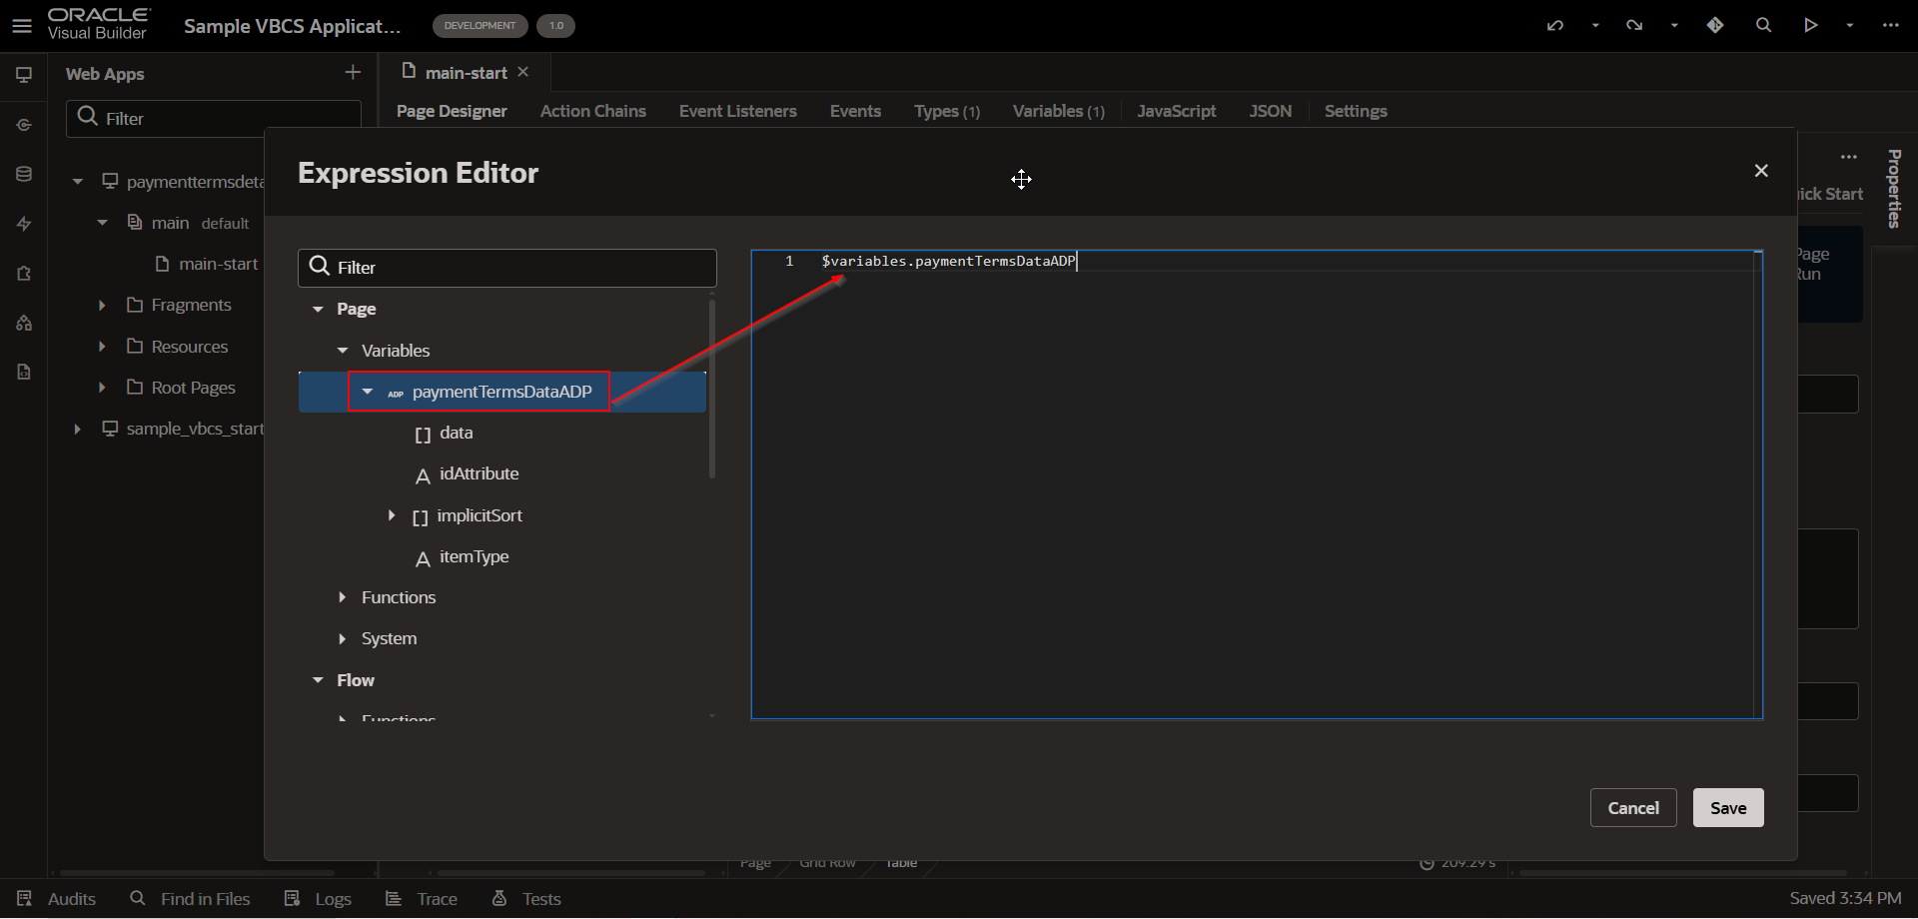Add a new Web App with plus icon

pyautogui.click(x=353, y=72)
